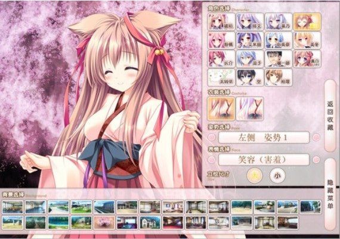This screenshot has height=239, width=340.
Task: Go to the previous pose with the left arrow
Action: point(212,137)
